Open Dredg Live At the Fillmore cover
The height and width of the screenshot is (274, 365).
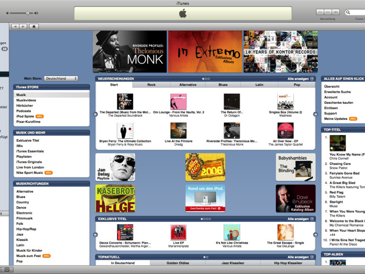(x=178, y=130)
